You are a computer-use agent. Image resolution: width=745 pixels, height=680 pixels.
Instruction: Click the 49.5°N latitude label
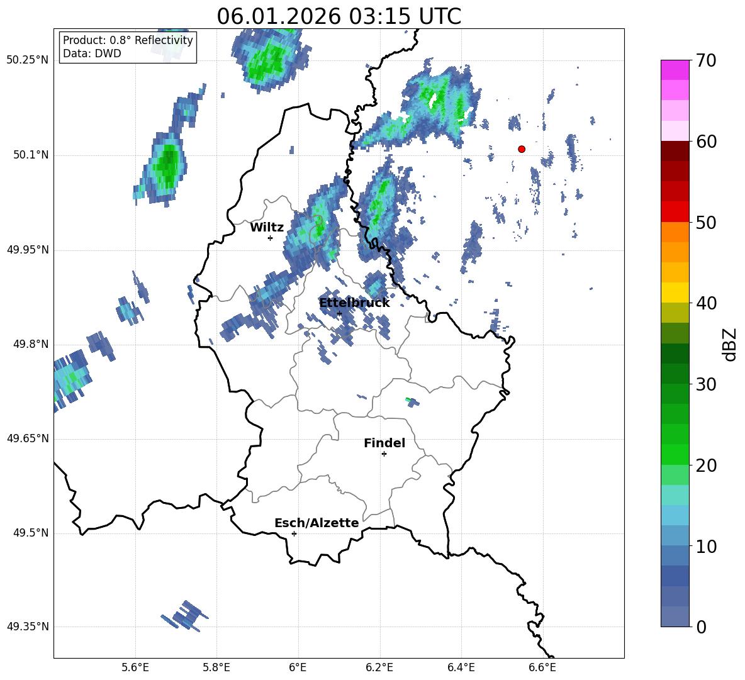point(31,533)
